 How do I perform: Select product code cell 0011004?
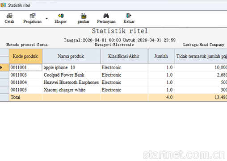[25, 83]
